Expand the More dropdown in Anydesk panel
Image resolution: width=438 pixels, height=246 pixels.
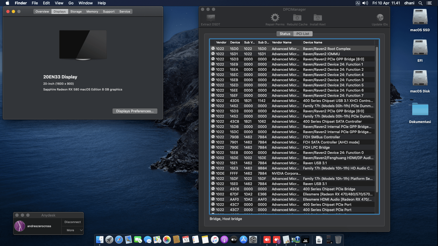click(x=73, y=230)
